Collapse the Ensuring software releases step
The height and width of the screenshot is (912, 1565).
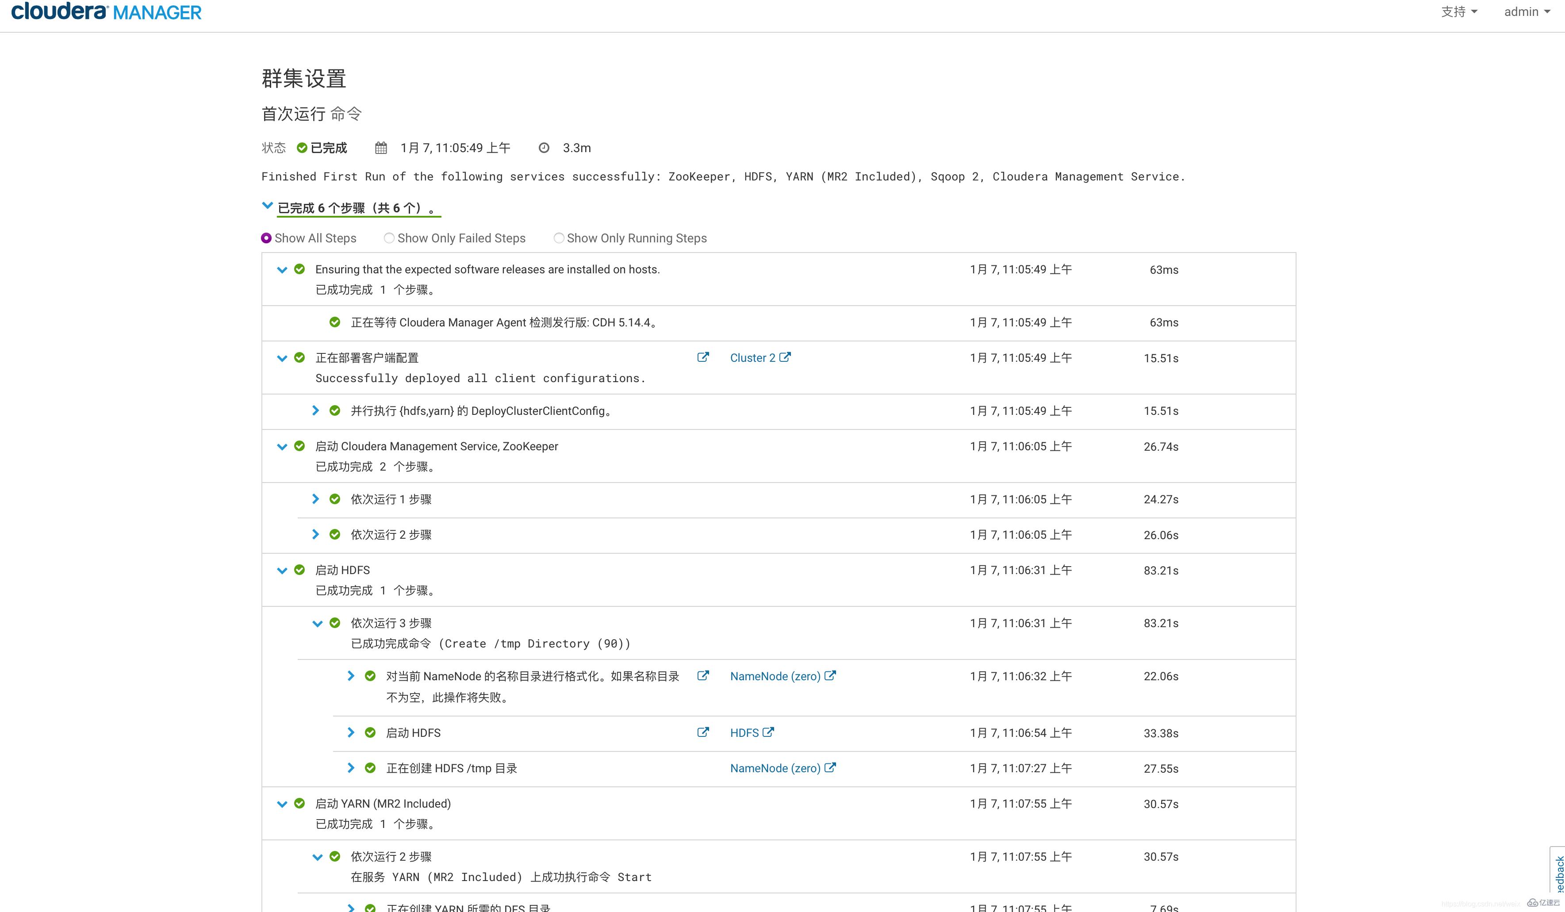(282, 270)
